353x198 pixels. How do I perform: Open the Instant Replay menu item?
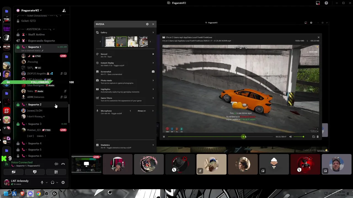[125, 64]
